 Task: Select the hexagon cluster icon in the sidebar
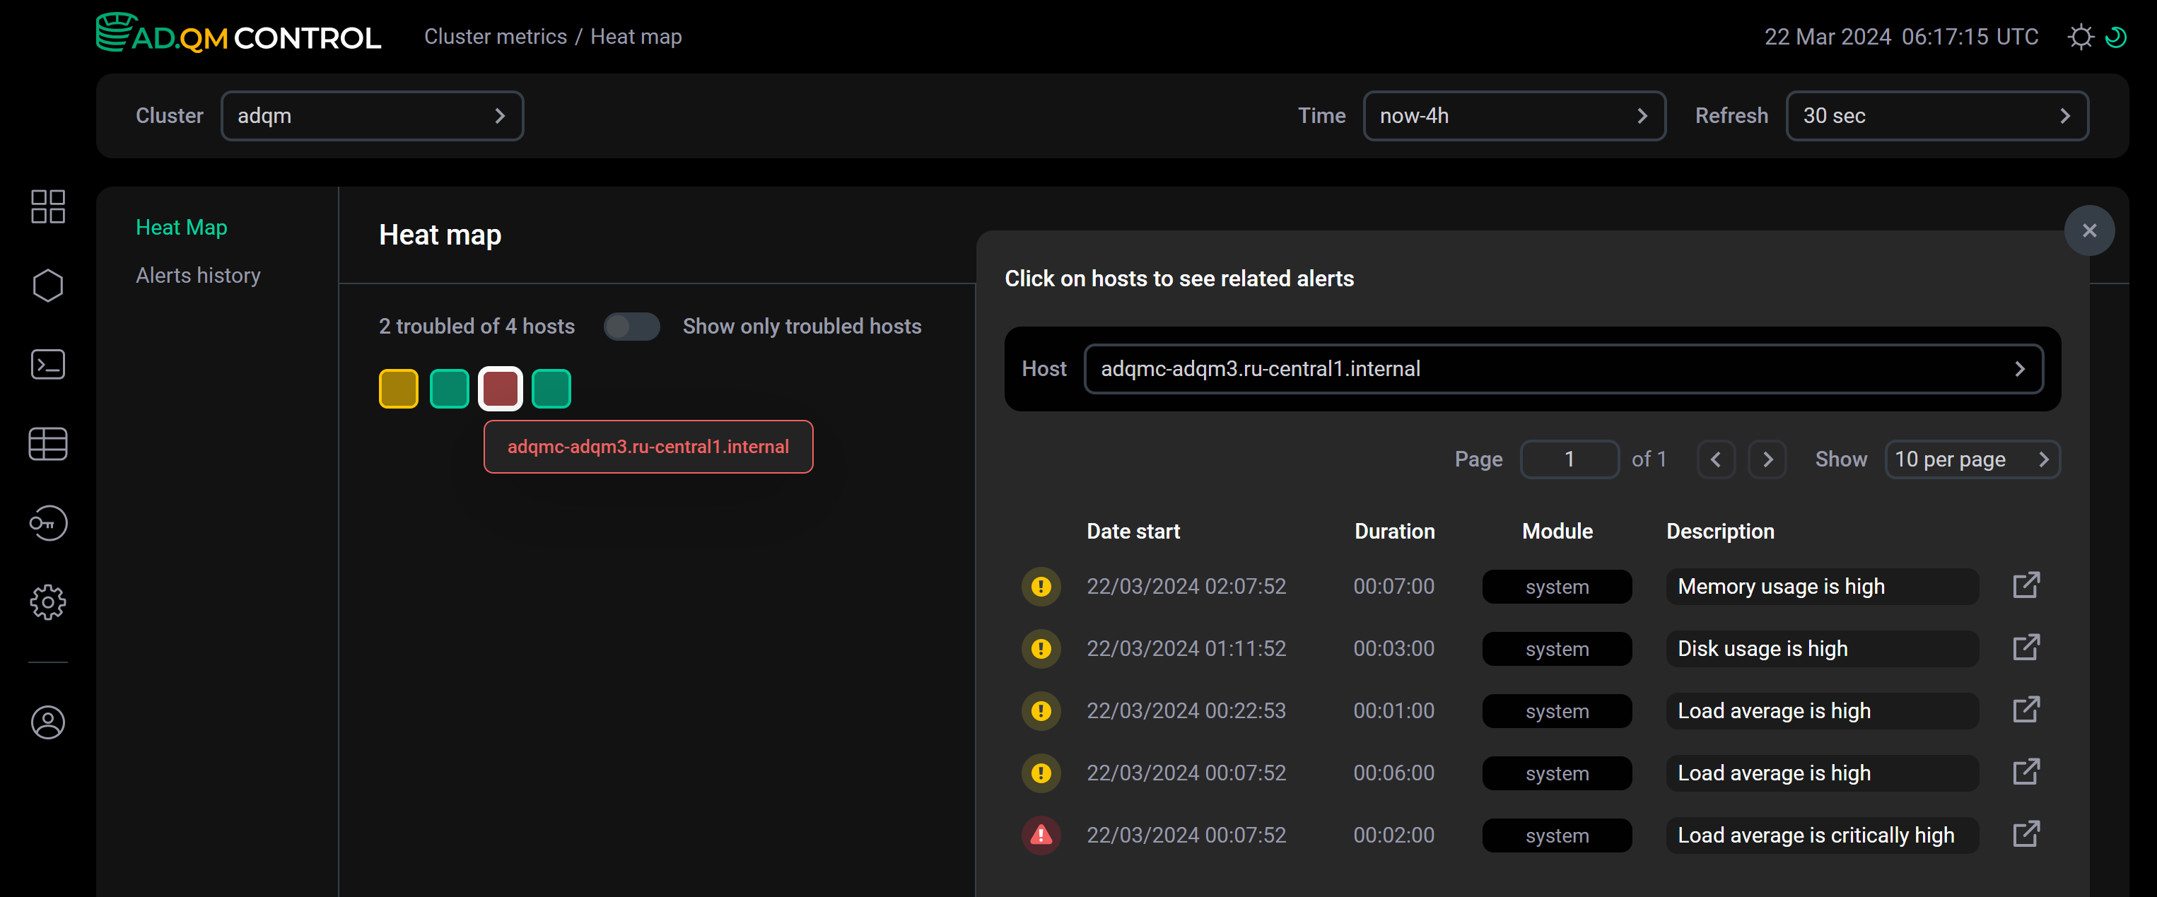coord(48,285)
